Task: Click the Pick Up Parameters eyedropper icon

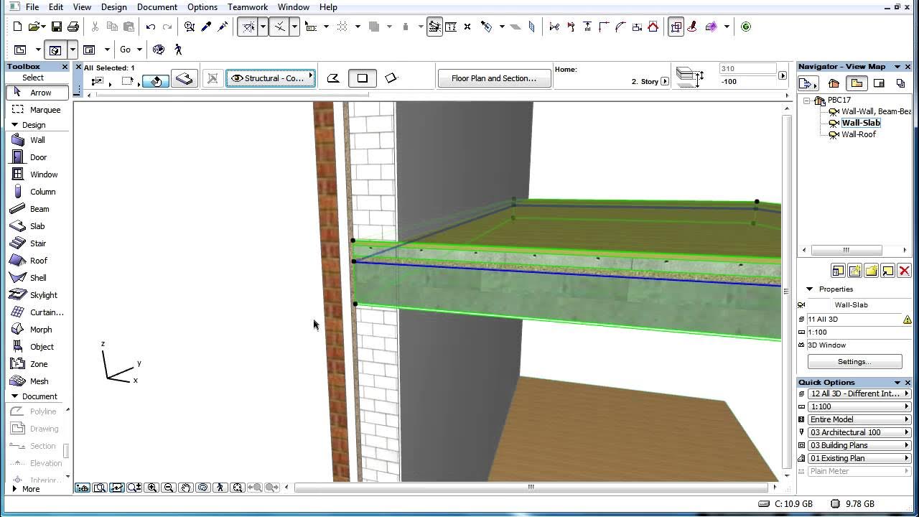Action: pyautogui.click(x=206, y=27)
